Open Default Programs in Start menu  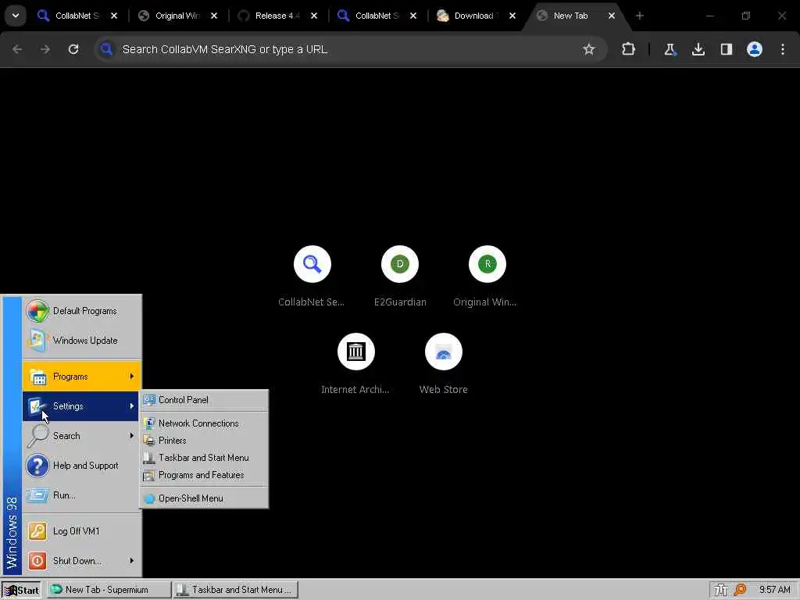point(81,311)
